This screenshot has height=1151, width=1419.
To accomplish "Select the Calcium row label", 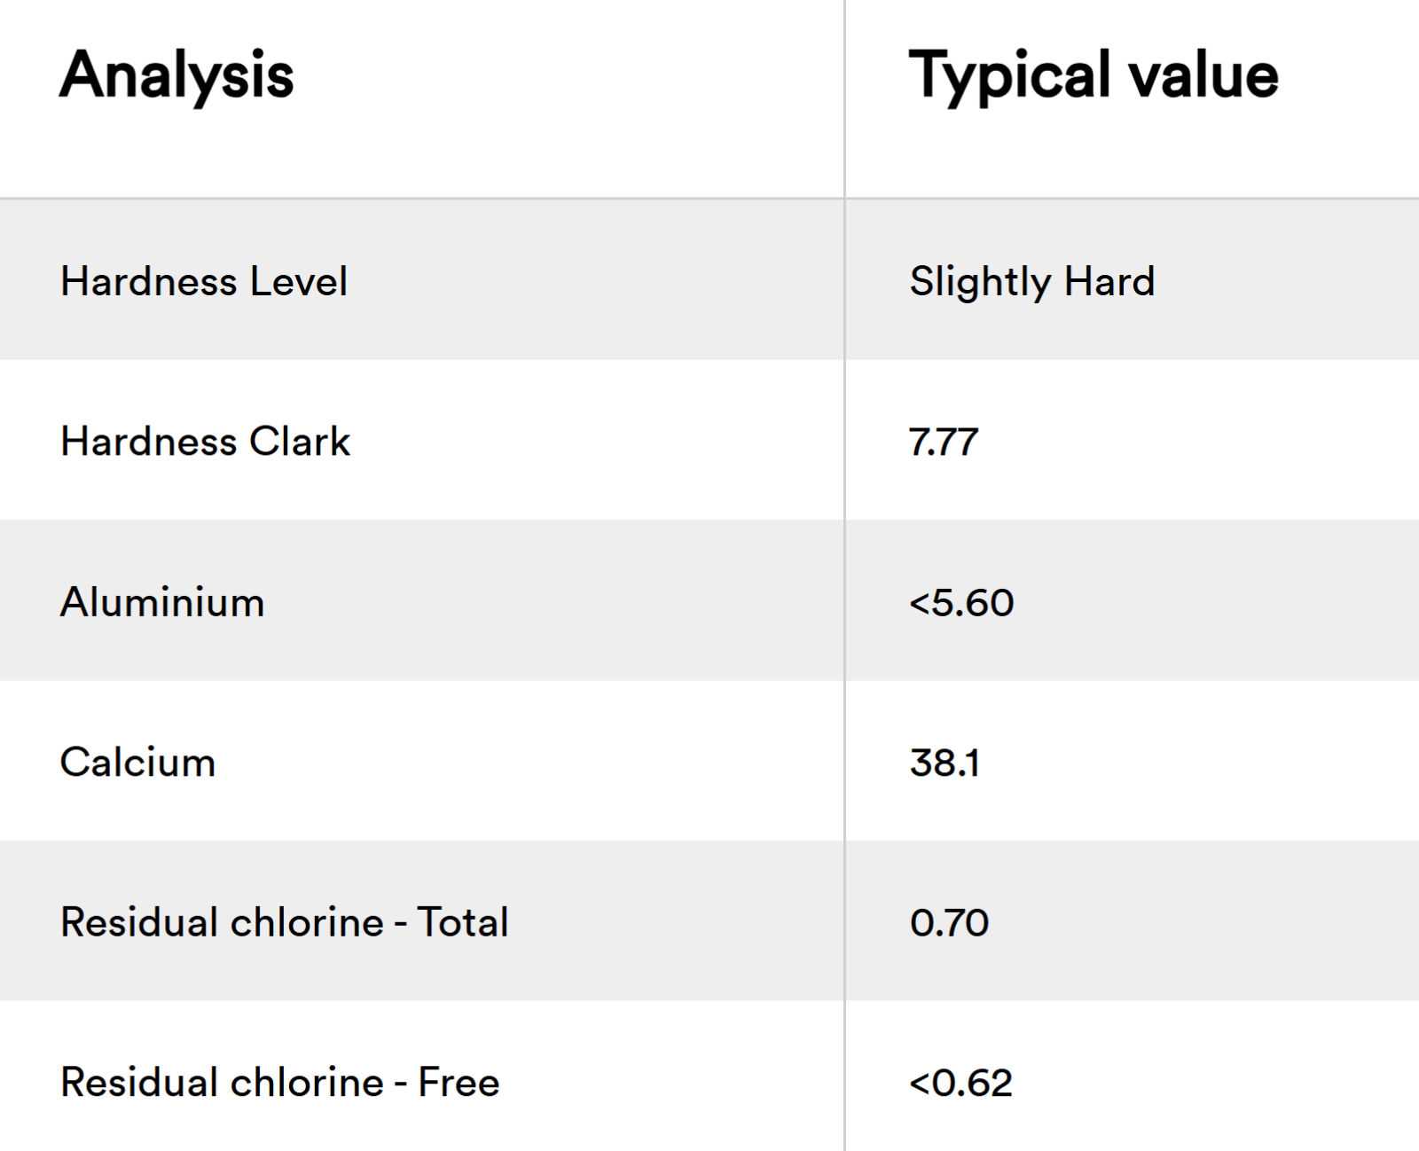I will tap(137, 763).
